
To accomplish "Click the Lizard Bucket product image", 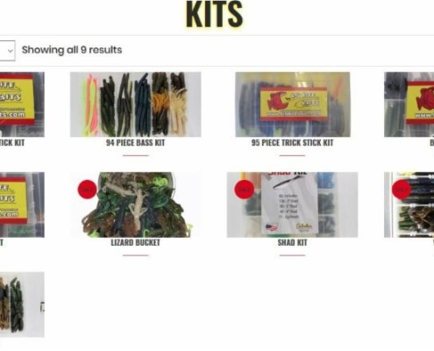I will (136, 204).
